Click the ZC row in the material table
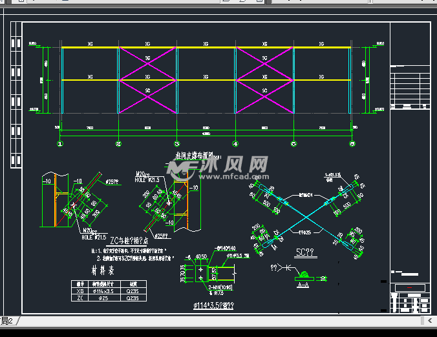This screenshot has height=337, width=437. 81,298
